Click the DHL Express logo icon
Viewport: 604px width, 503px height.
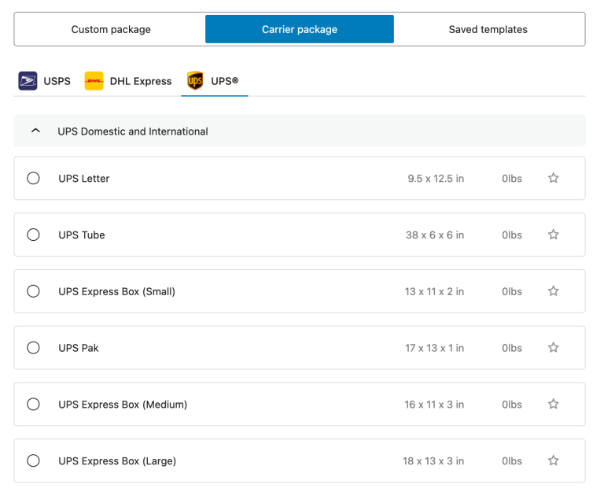[x=94, y=81]
